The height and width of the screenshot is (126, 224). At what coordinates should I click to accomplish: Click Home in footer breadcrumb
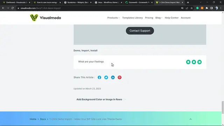click(33, 119)
